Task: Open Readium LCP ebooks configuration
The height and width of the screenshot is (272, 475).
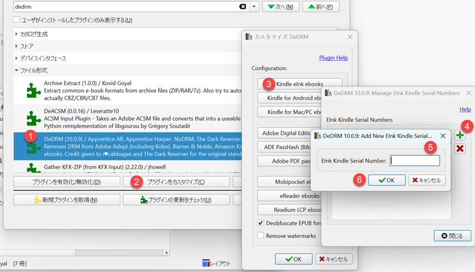Action: pyautogui.click(x=289, y=210)
